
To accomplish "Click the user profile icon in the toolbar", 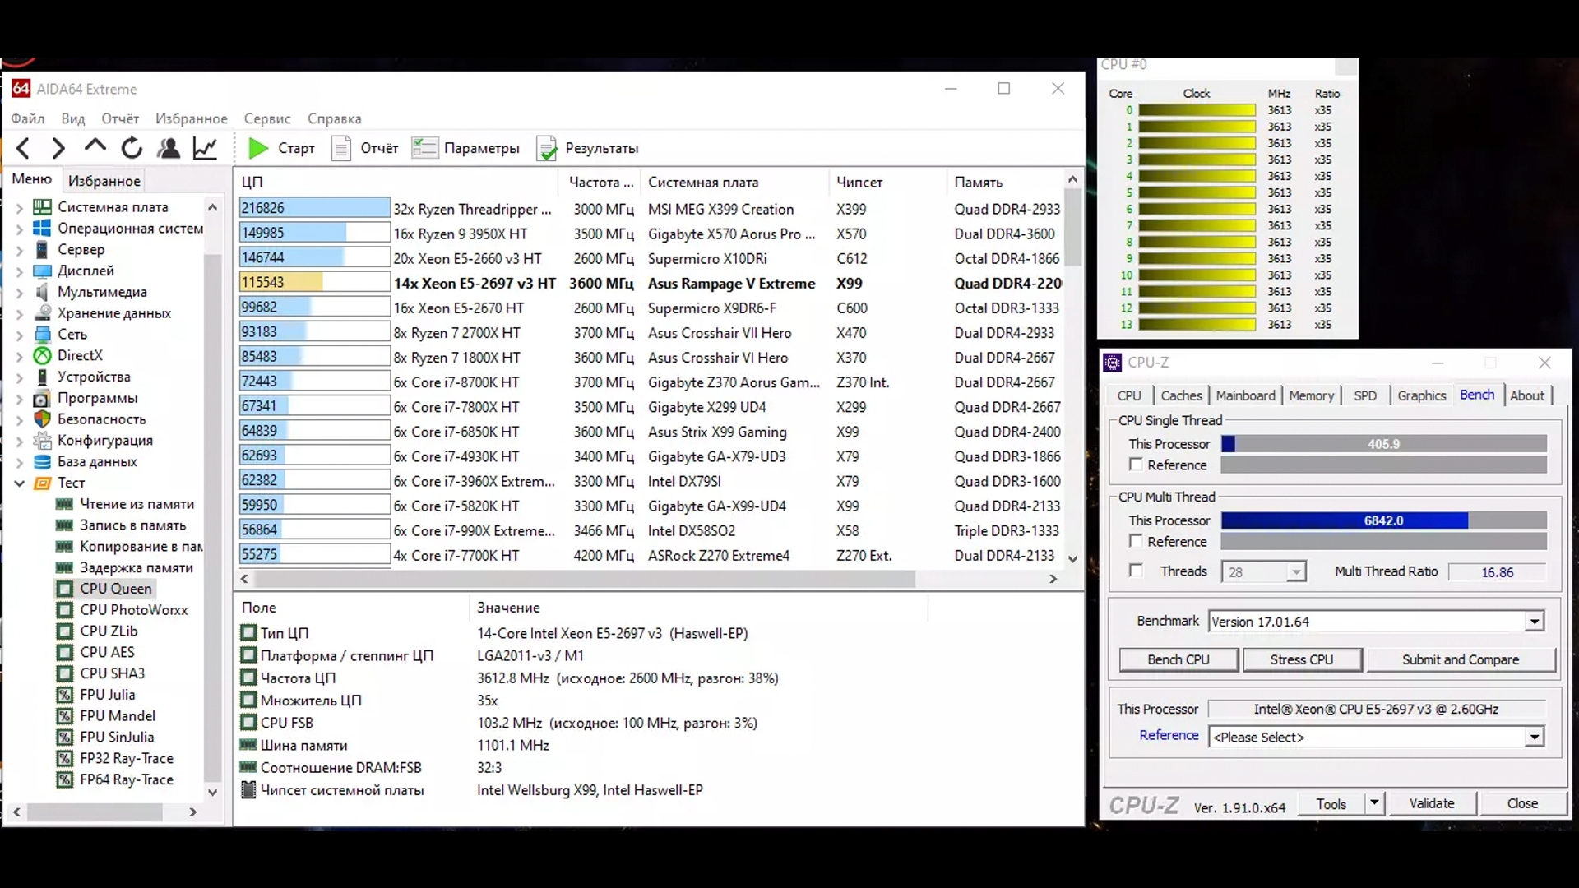I will coord(169,148).
